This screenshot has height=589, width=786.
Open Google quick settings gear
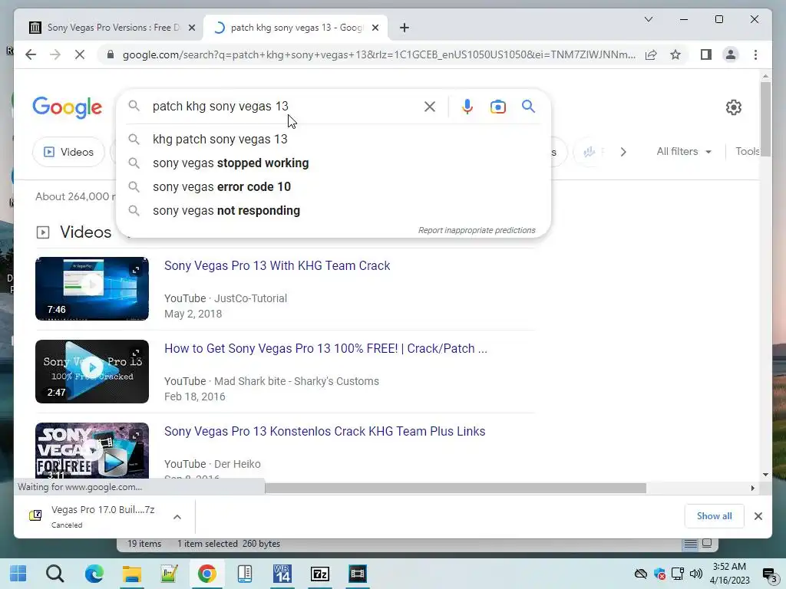click(x=733, y=107)
